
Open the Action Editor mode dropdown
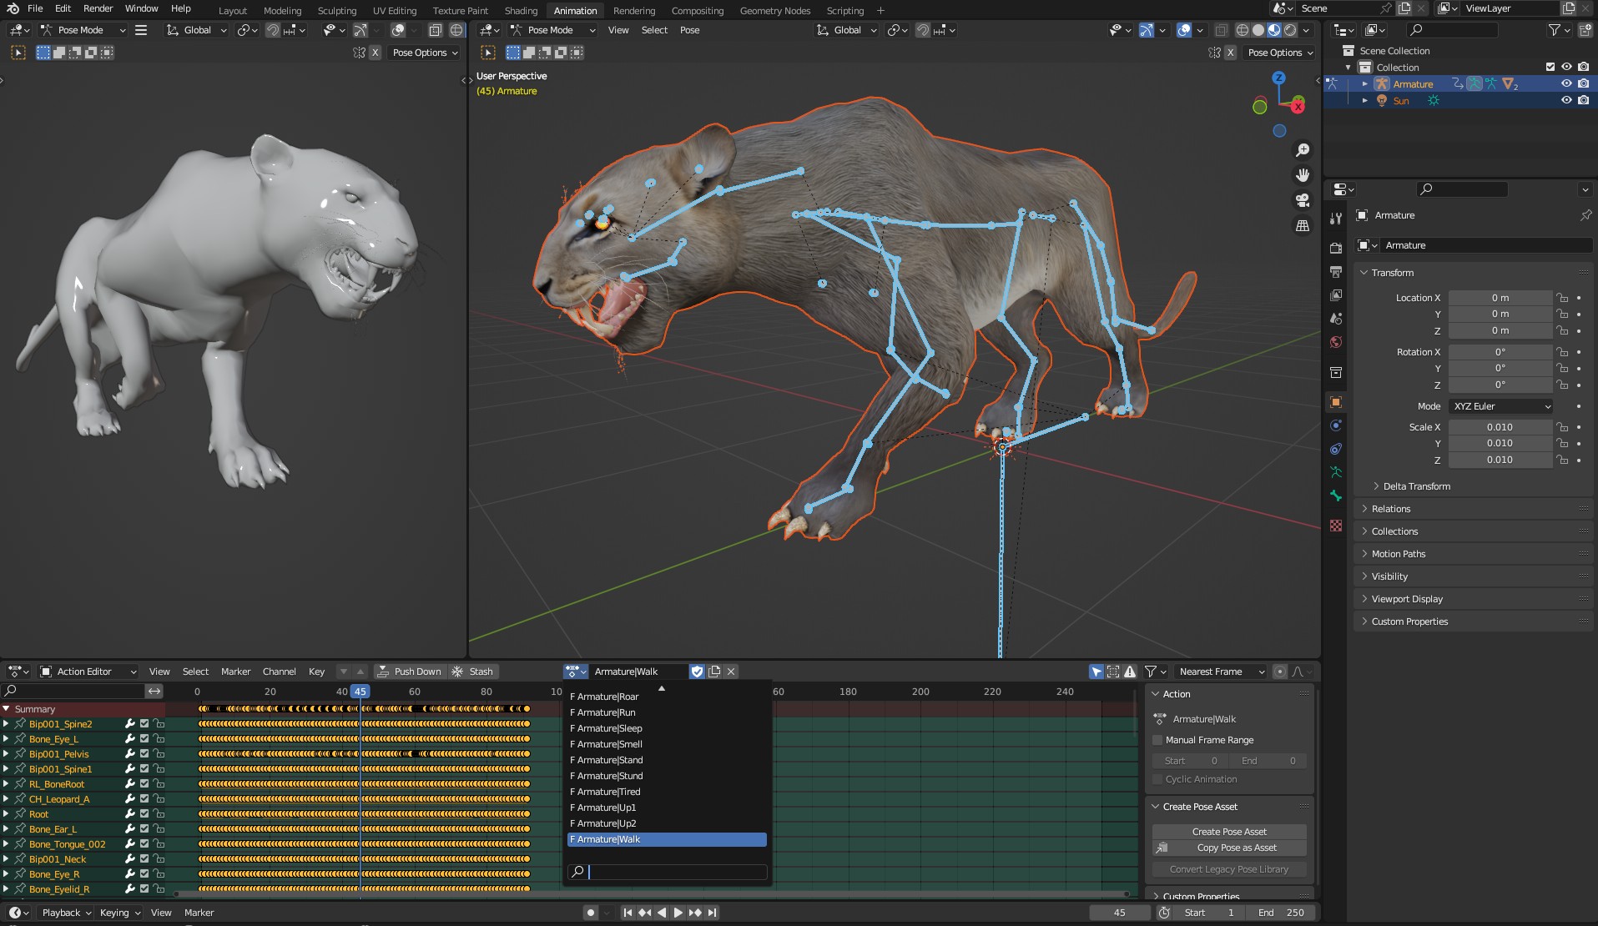pos(88,672)
